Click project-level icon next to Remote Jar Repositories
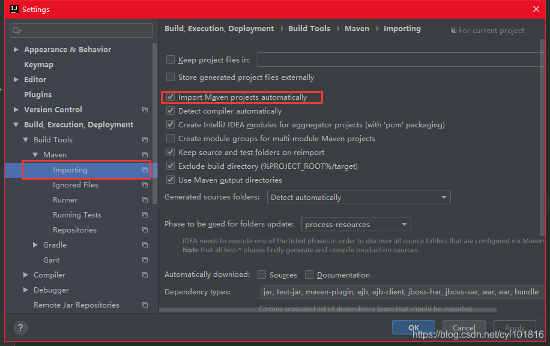 (145, 305)
